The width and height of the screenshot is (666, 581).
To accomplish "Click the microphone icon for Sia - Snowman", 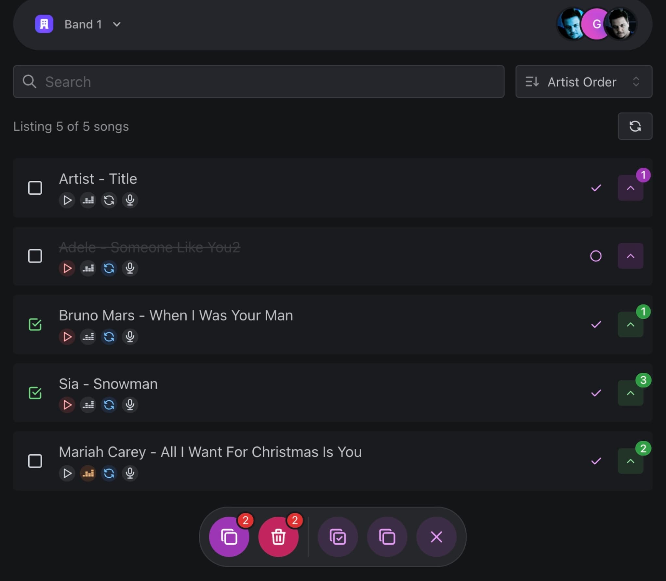I will click(x=130, y=405).
